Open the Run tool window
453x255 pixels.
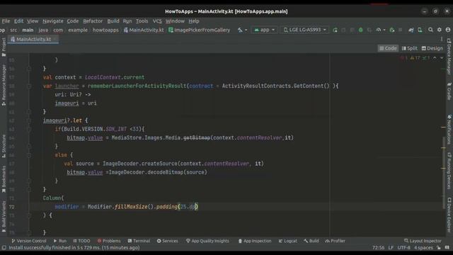tap(59, 241)
